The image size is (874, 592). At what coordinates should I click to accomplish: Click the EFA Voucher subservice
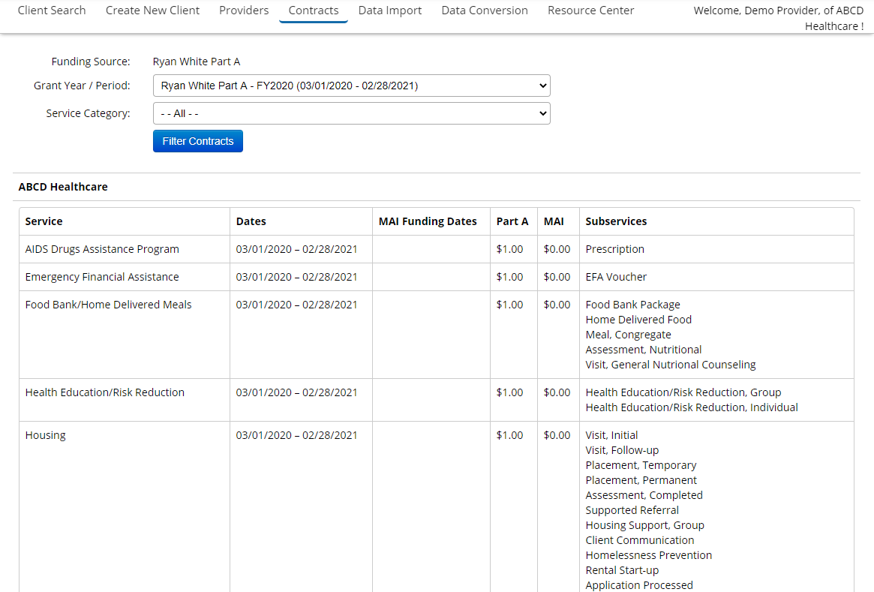(x=616, y=277)
